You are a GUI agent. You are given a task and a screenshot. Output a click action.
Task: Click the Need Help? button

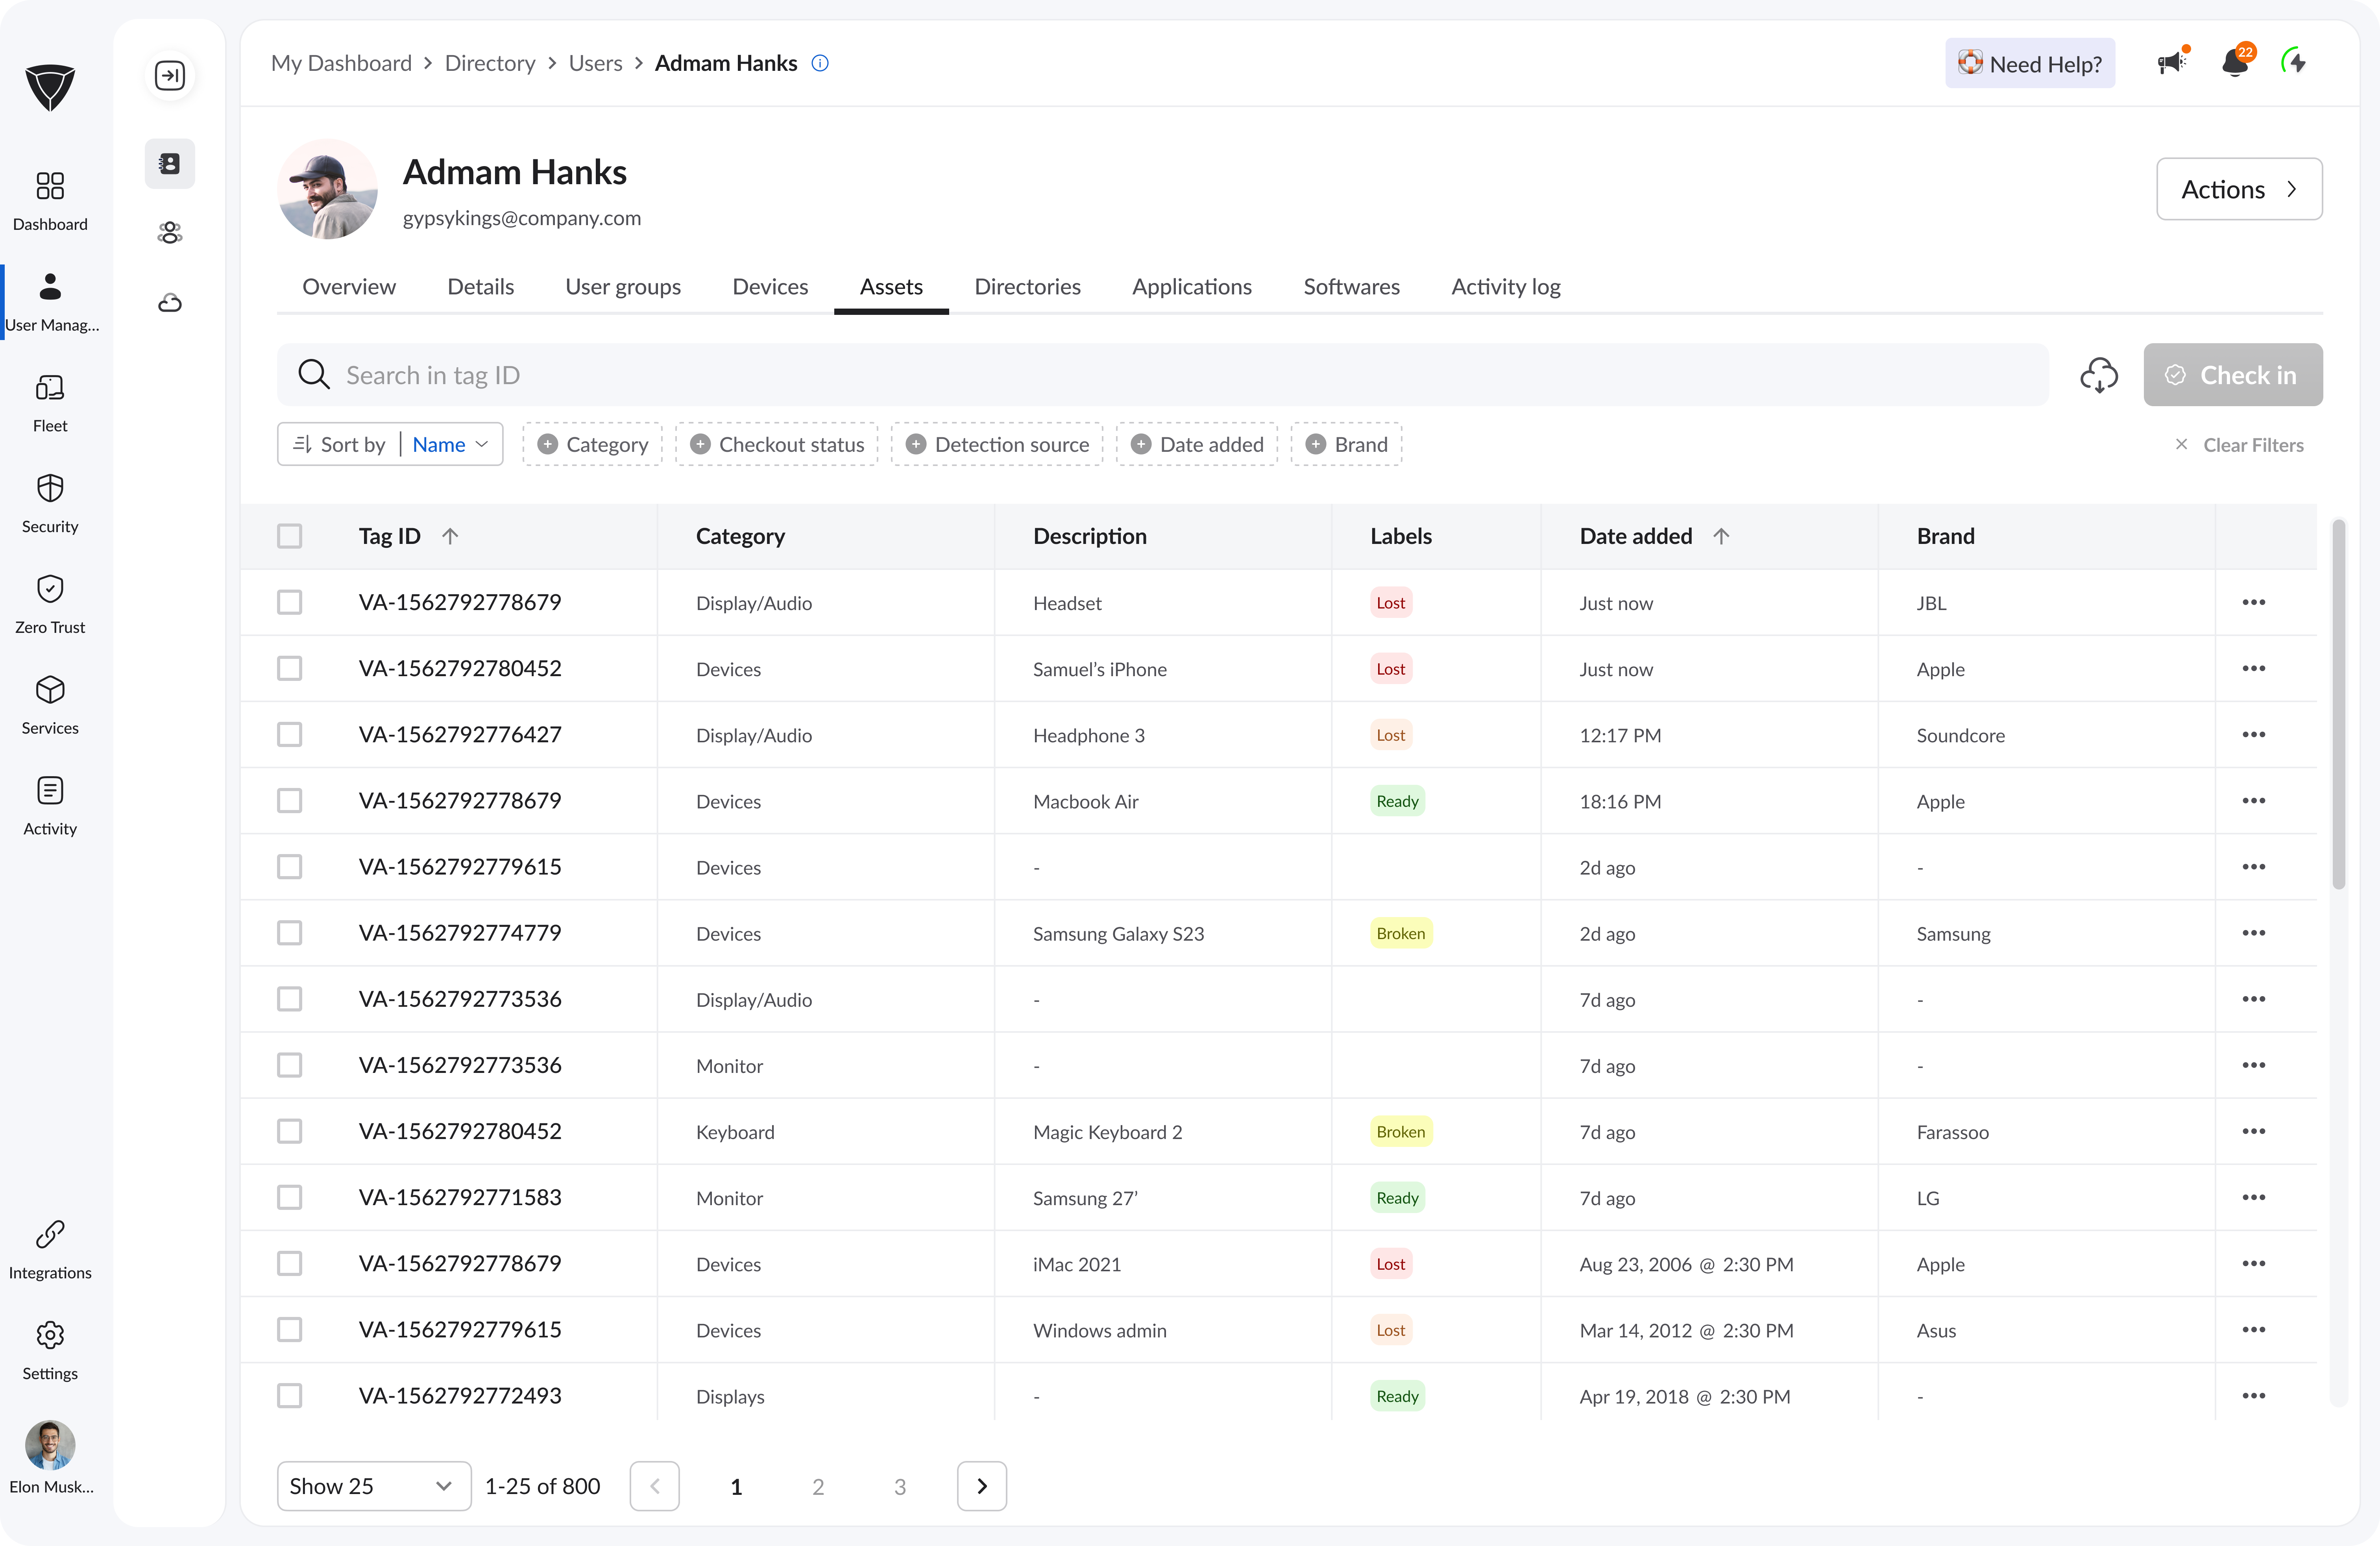[2030, 63]
